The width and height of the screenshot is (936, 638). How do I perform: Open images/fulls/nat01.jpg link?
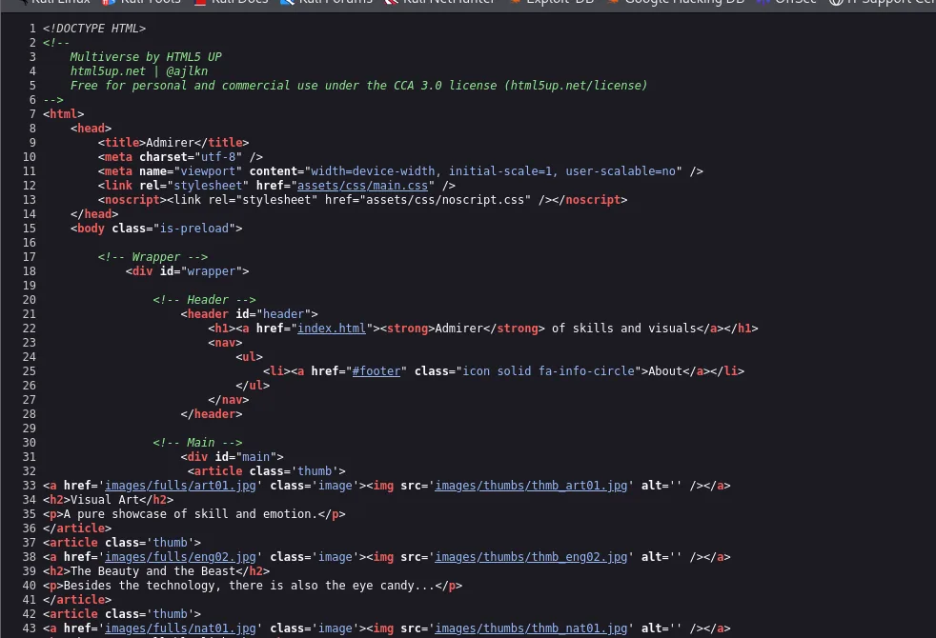pyautogui.click(x=180, y=628)
